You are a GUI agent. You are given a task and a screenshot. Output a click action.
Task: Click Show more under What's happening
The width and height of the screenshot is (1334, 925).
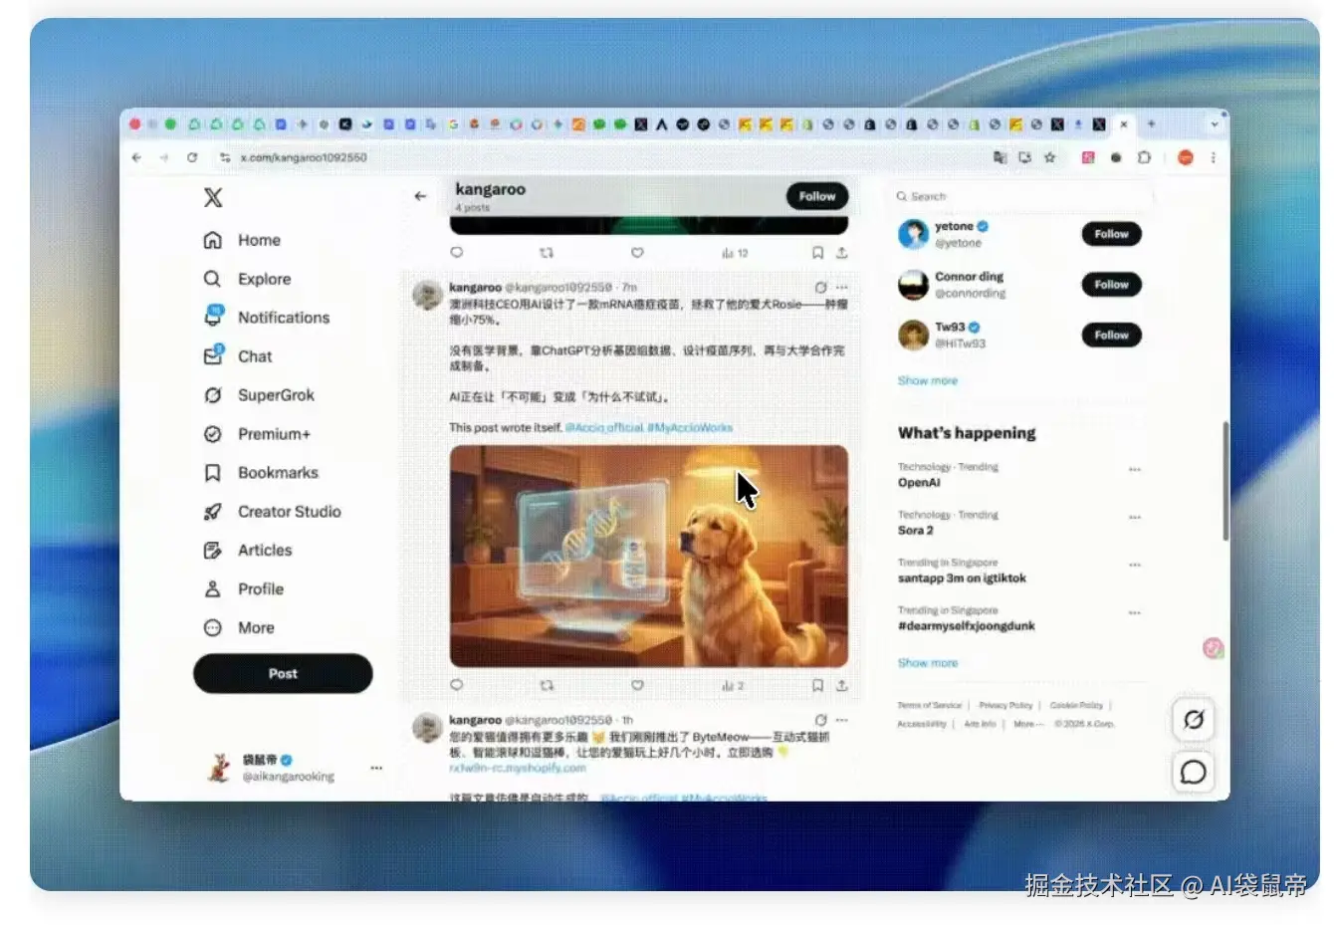928,662
